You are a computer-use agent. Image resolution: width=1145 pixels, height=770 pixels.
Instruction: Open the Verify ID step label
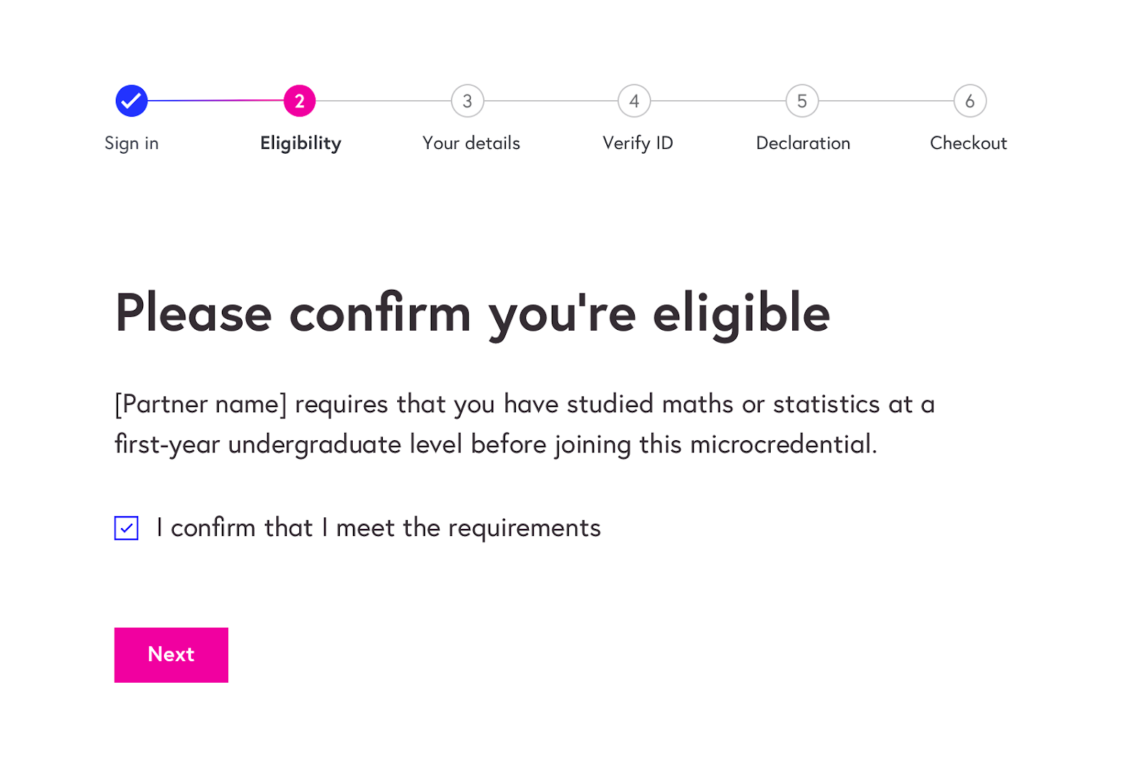(638, 143)
